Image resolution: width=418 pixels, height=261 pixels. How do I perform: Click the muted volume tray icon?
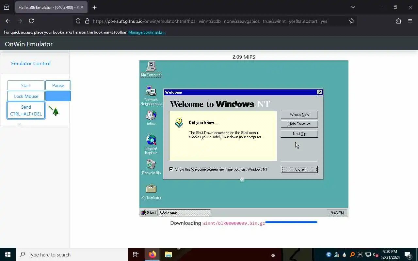(376, 254)
